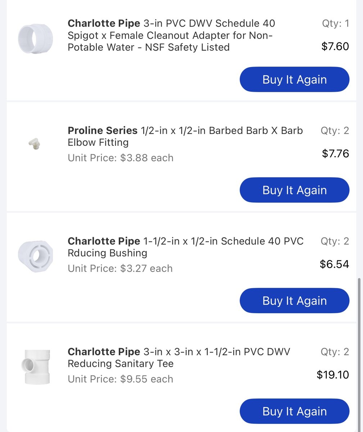Image resolution: width=363 pixels, height=432 pixels.
Task: Open the Barbed Elbow Fitting product image
Action: tap(34, 144)
